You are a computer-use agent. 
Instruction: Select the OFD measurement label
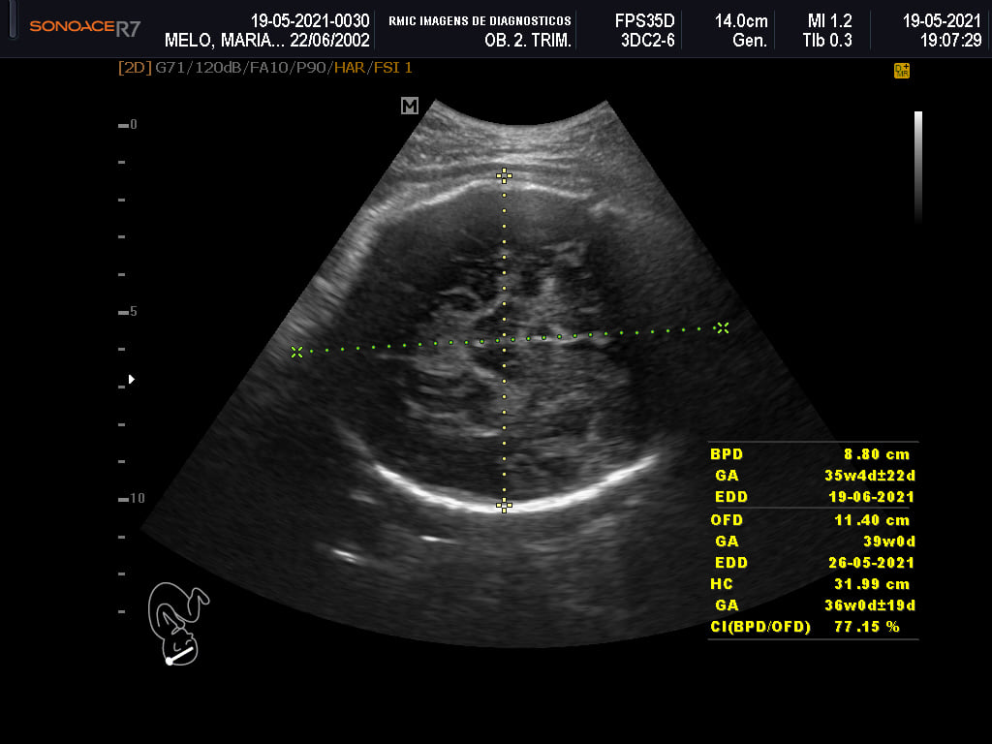coord(727,520)
